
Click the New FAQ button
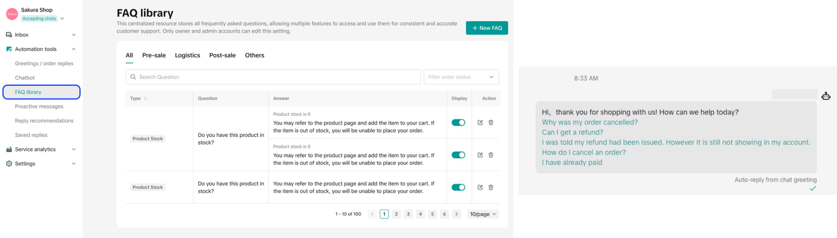486,28
